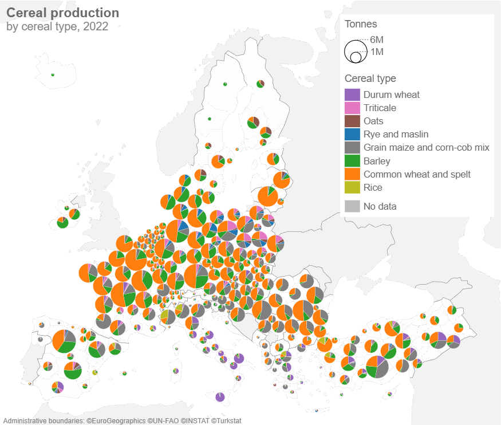Viewport: 501px width, 425px height.
Task: Select the small pie chart on Iceland
Action: coord(53,74)
